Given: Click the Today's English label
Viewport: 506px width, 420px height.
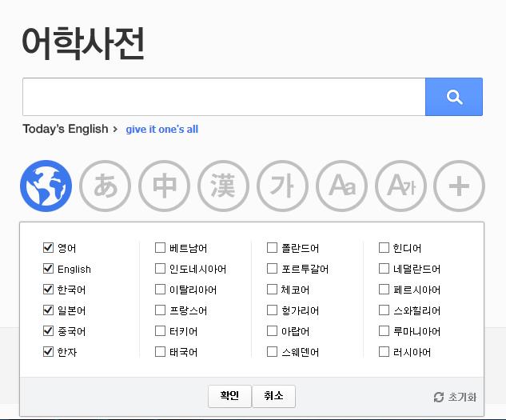Looking at the screenshot, I should 66,129.
